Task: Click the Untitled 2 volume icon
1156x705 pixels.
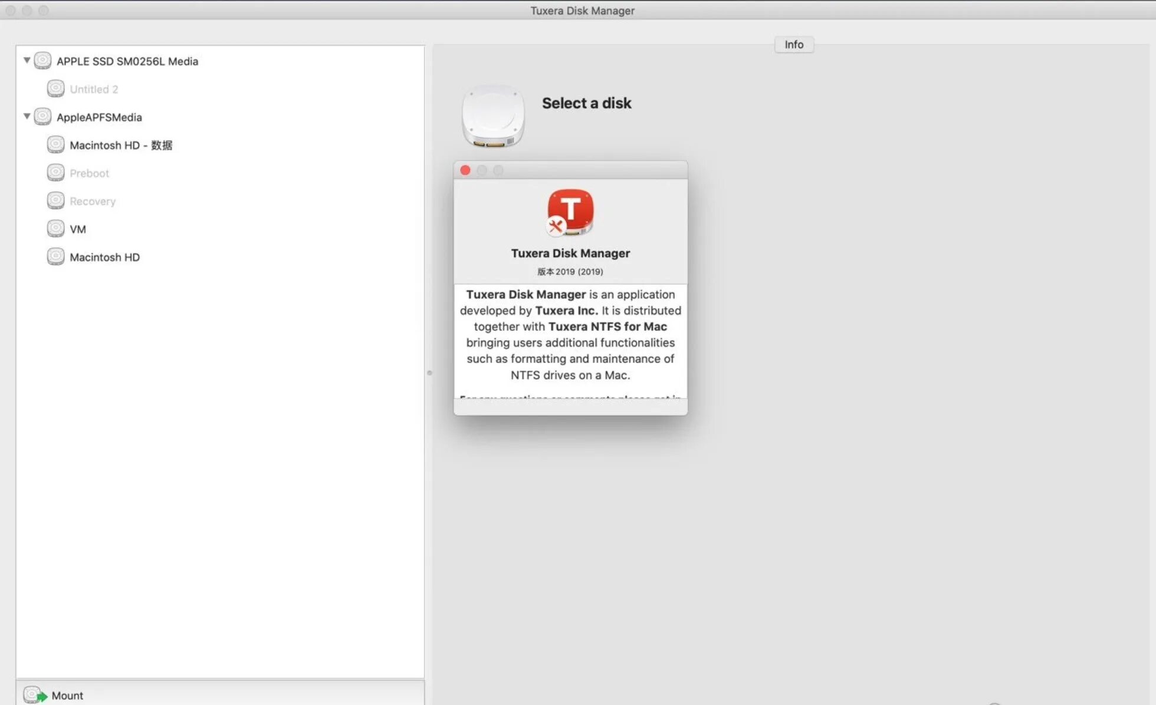Action: (55, 89)
